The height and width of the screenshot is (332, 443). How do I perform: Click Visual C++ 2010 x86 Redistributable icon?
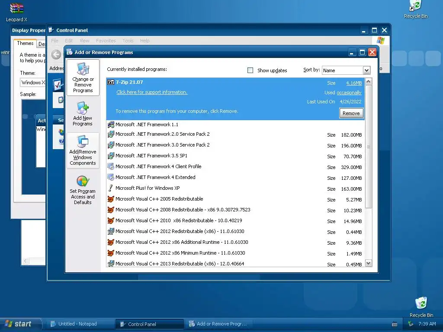tap(111, 220)
